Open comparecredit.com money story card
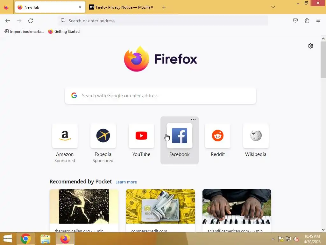Image resolution: width=326 pixels, height=245 pixels. click(160, 211)
